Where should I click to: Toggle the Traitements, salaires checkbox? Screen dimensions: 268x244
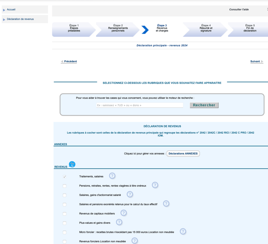click(x=65, y=177)
